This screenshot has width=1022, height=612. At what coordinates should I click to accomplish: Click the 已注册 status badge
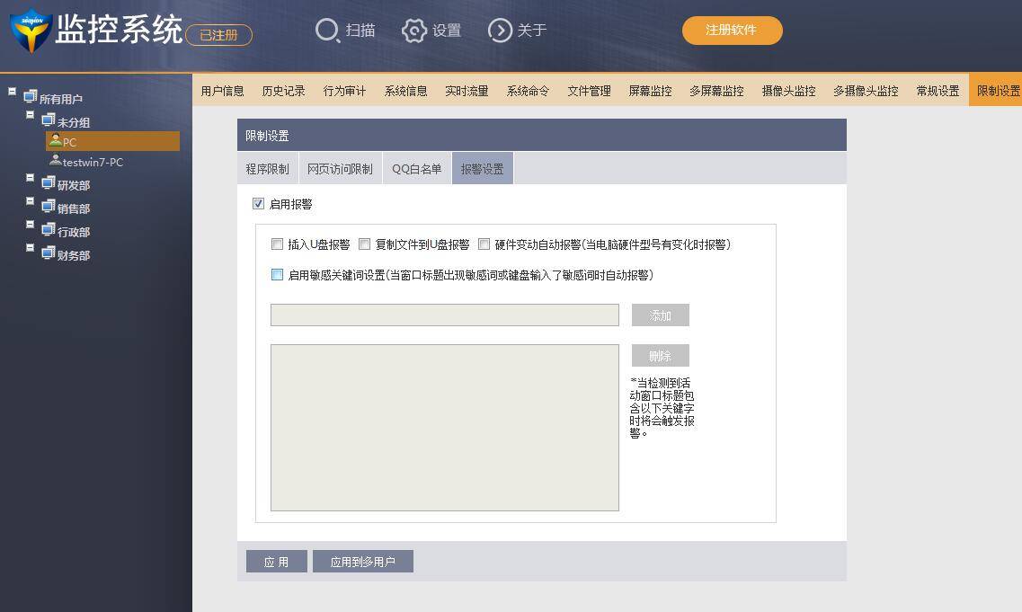[218, 34]
